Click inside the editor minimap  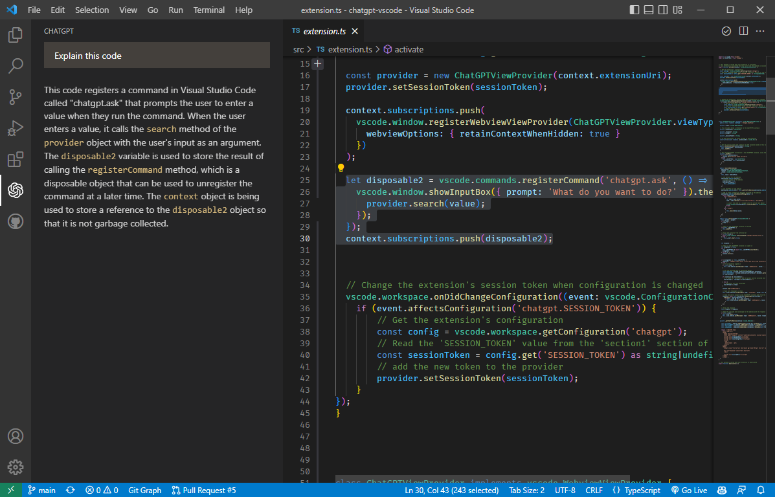coord(741,194)
